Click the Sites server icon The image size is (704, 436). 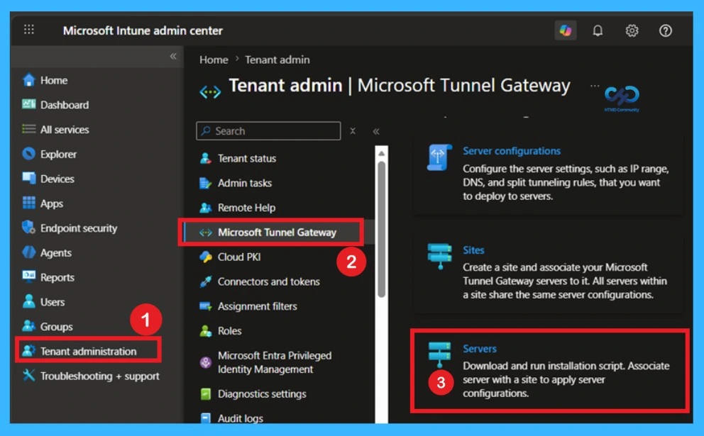tap(439, 256)
